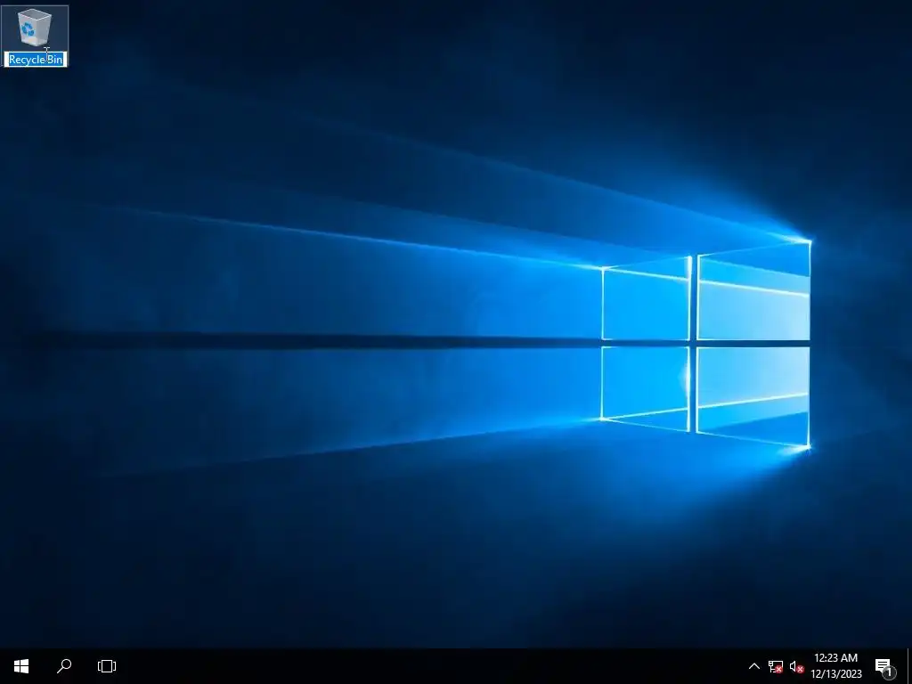Click the Recycle Bin name label
Screen dimensions: 912x684
coord(36,60)
